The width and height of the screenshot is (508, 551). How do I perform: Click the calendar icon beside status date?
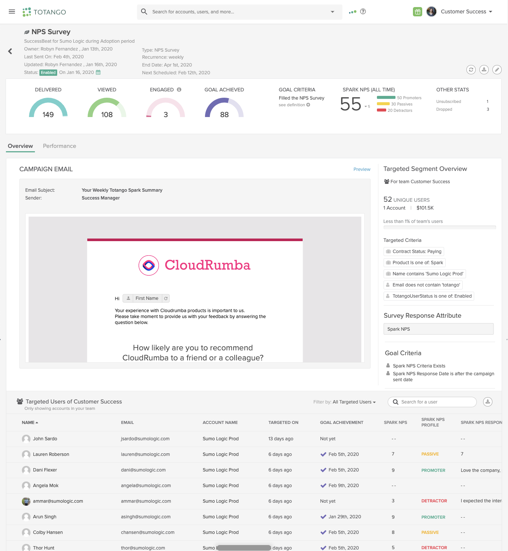(x=98, y=72)
